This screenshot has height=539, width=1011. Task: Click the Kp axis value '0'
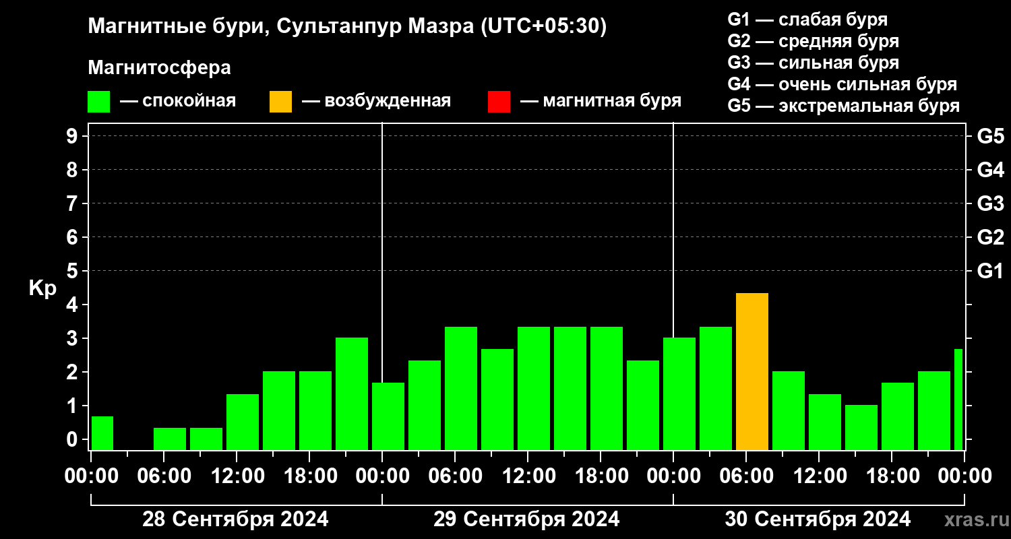coord(73,439)
